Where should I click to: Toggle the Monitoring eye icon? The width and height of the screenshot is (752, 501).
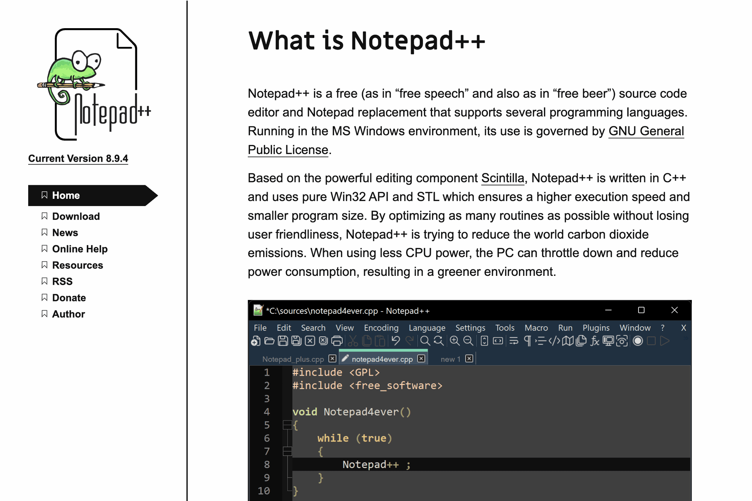[622, 341]
